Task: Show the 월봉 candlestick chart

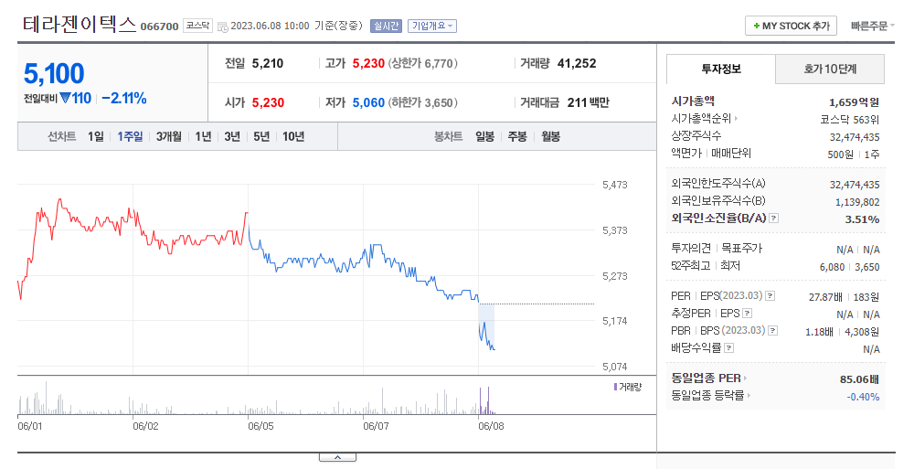Action: (x=550, y=136)
